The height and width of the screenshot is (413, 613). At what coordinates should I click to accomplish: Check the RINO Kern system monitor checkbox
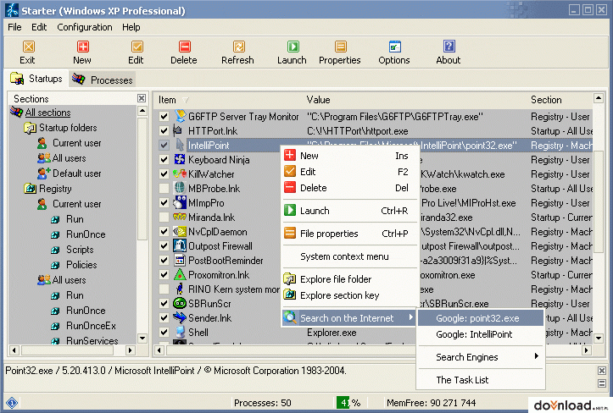[164, 289]
